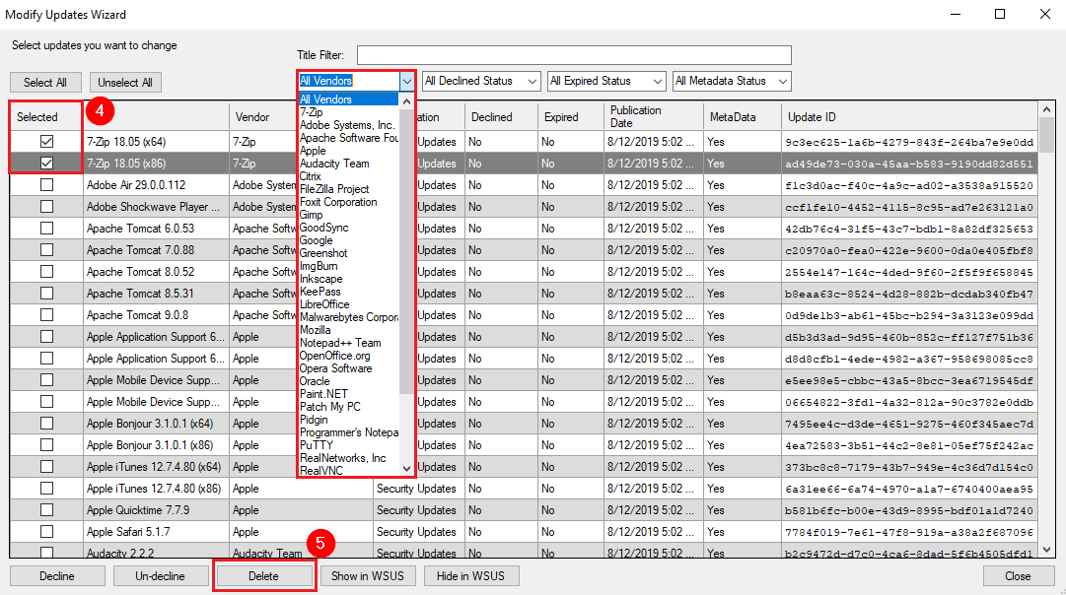The image size is (1066, 595).
Task: Uncheck the 7-Zip 18.05 (x86) checkbox
Action: tap(46, 163)
